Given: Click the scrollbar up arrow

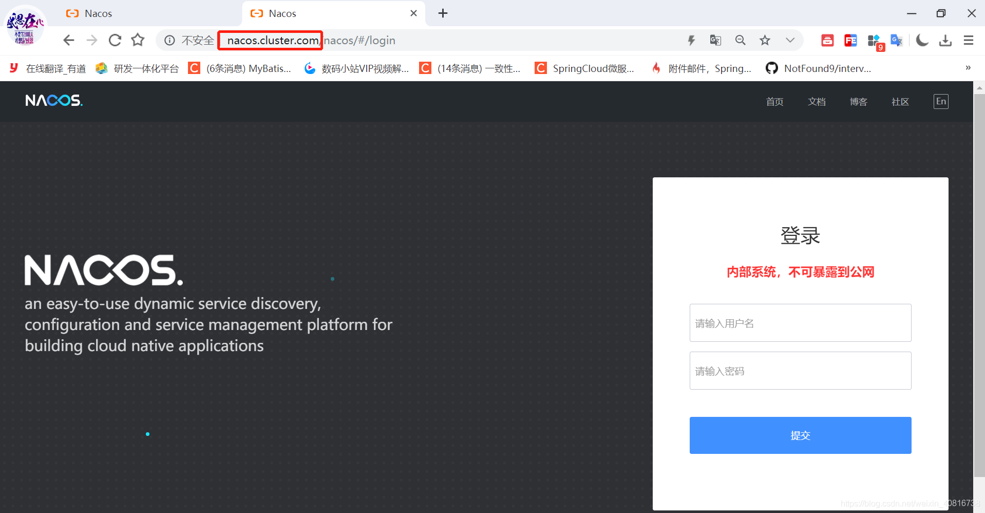Looking at the screenshot, I should tap(979, 88).
